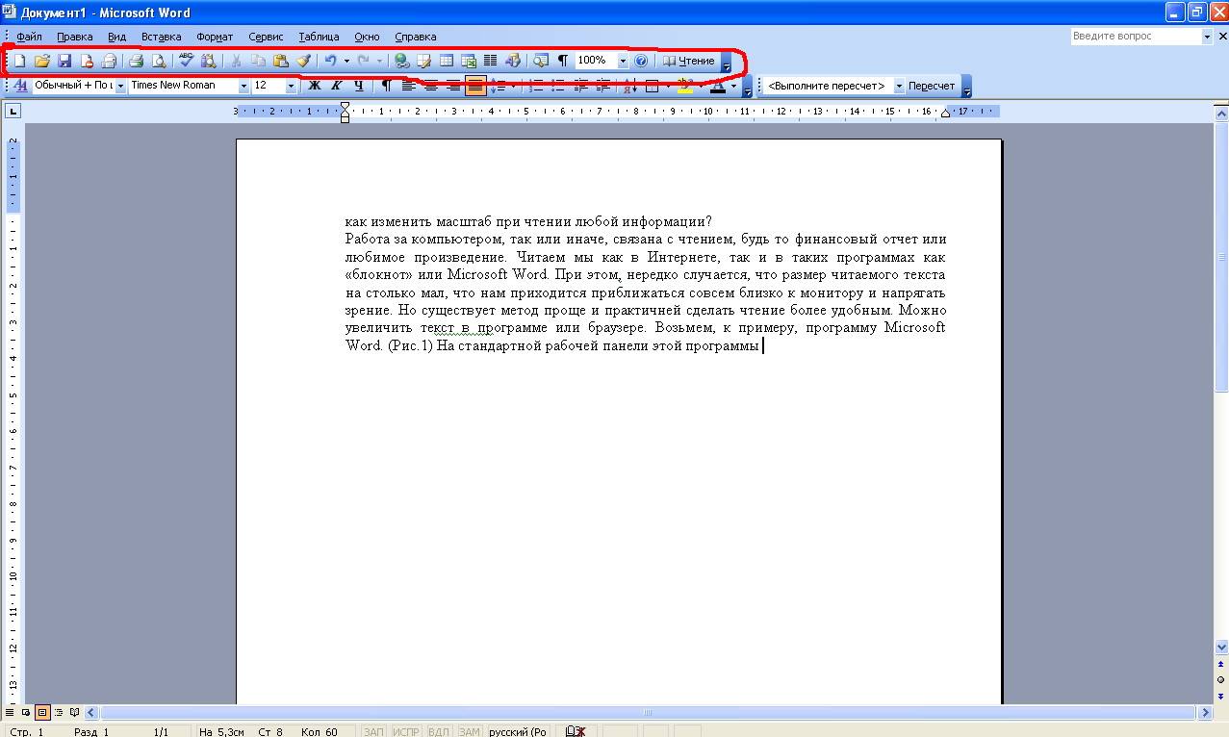
Task: Toggle show/hide paragraph marks in standard toolbar
Action: (x=563, y=61)
